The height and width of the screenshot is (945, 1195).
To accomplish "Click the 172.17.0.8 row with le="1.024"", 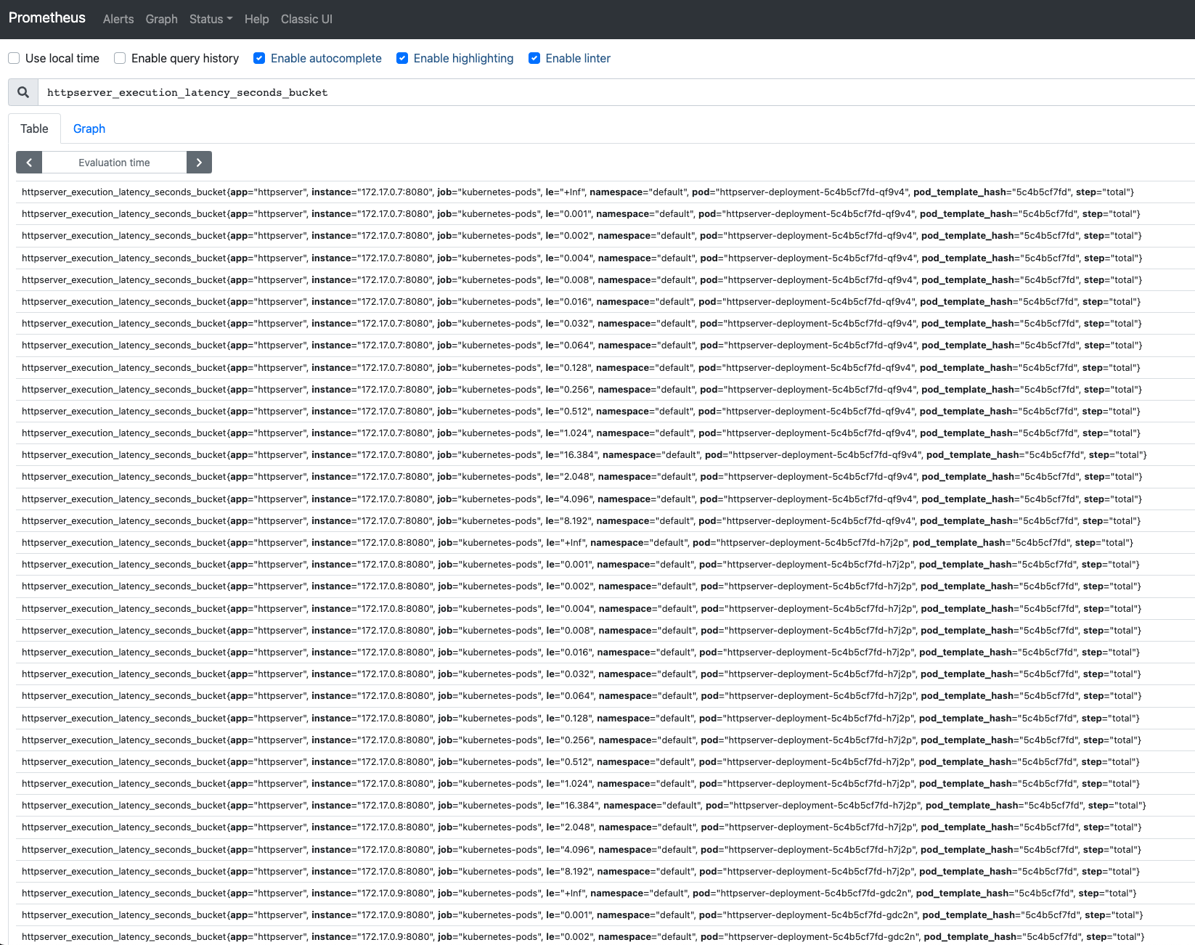I will (x=605, y=784).
